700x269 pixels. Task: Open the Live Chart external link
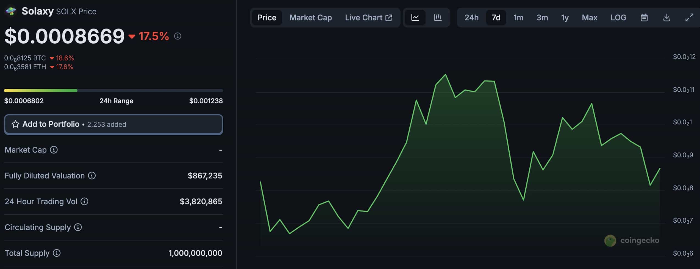point(368,18)
